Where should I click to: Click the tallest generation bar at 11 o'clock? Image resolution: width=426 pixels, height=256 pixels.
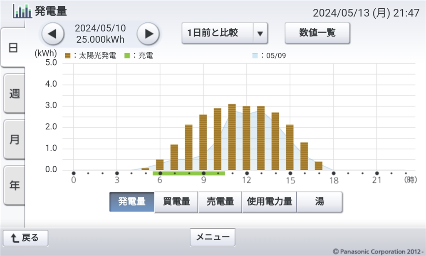click(x=232, y=137)
